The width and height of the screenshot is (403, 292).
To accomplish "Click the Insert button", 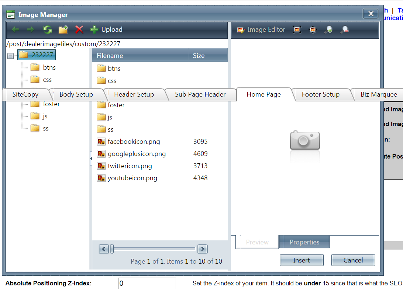I will coord(302,260).
